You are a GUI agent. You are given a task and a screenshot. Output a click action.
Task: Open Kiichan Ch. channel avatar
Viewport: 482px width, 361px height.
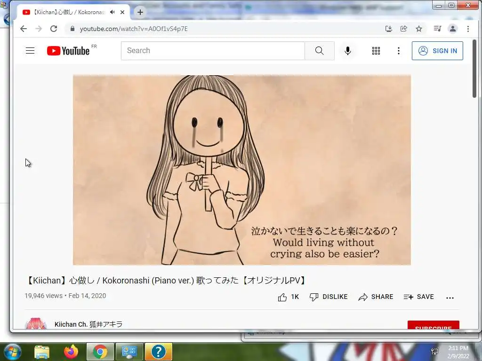click(36, 324)
